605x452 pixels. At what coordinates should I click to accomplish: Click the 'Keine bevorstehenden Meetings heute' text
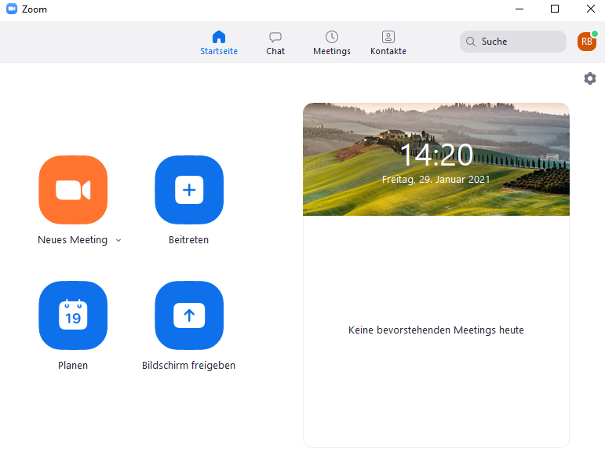click(x=436, y=330)
